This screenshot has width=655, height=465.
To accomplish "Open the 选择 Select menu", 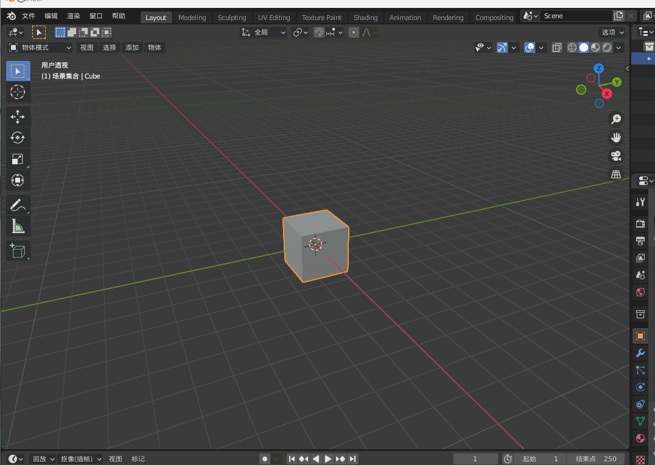I will pos(110,47).
